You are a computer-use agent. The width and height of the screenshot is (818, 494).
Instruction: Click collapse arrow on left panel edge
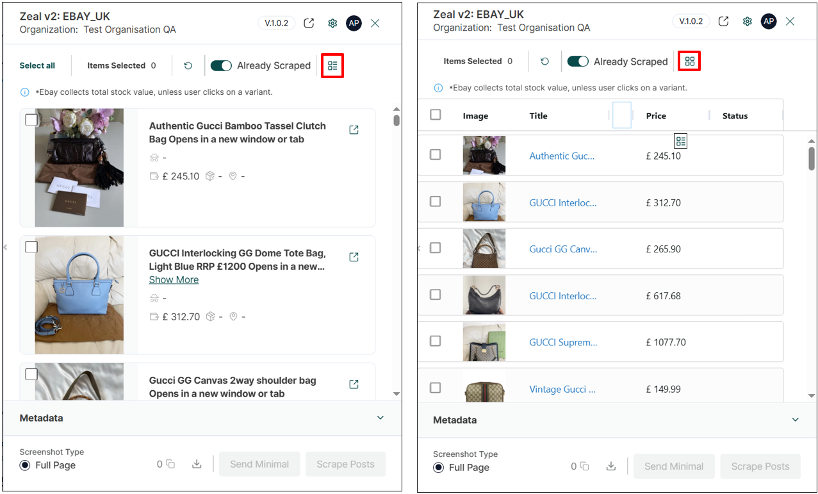[x=5, y=247]
